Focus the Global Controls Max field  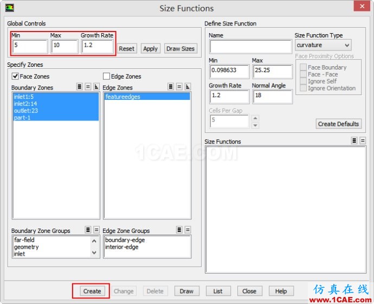coord(65,46)
